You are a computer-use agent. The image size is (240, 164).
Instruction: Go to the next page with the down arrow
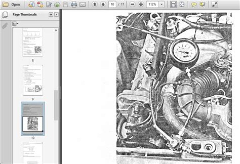coord(103,4)
